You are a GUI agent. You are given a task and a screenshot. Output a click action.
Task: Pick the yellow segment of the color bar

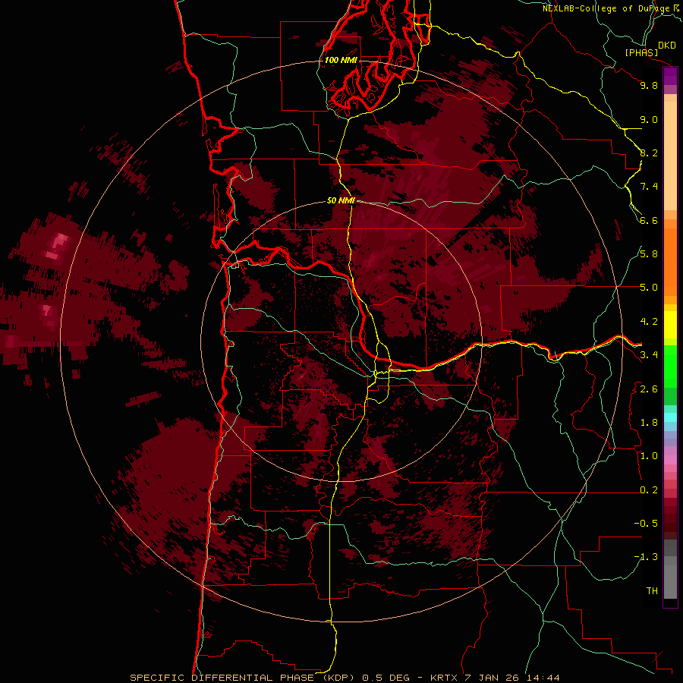pos(670,325)
